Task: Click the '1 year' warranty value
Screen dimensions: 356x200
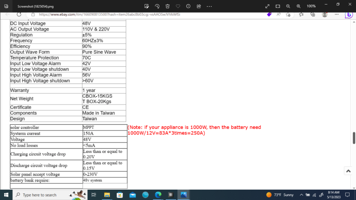Action: tap(89, 90)
